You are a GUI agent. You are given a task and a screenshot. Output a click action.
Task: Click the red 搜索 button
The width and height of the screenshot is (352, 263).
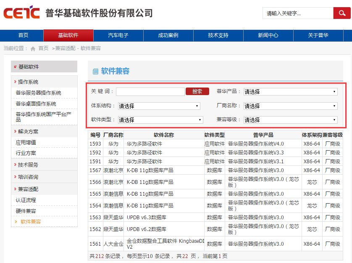click(x=197, y=91)
